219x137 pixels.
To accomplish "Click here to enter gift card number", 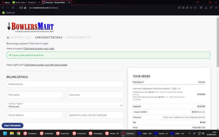I will click(46, 65).
